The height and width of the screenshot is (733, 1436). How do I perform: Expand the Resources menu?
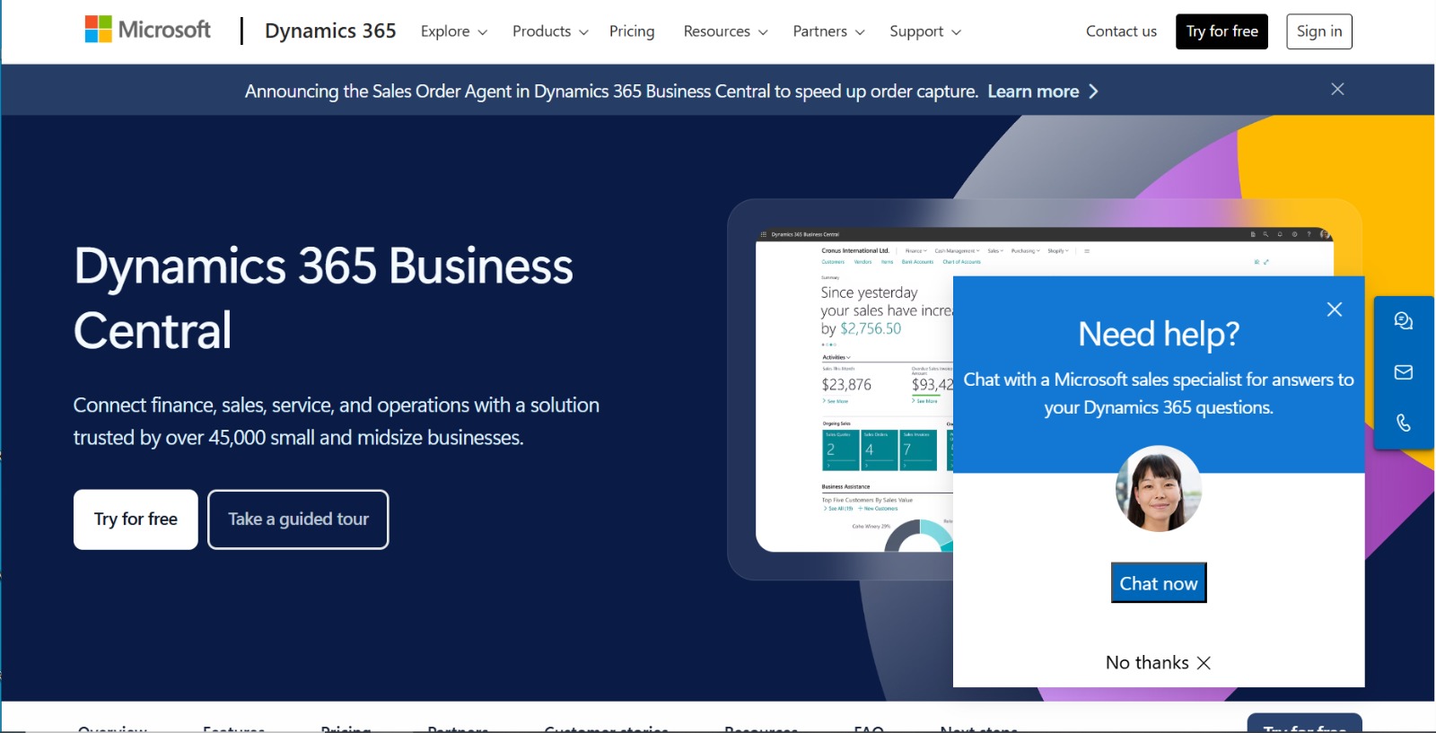(x=725, y=31)
